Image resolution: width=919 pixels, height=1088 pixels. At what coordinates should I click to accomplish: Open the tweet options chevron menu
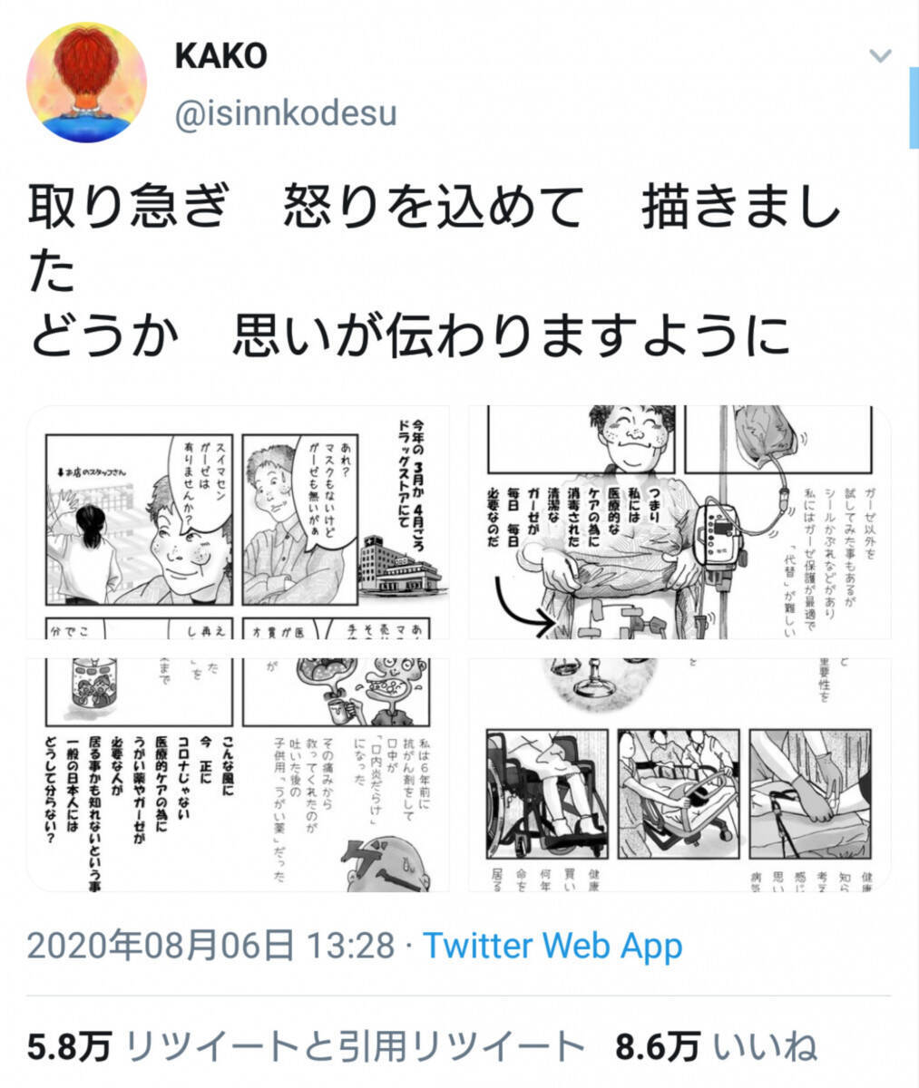[879, 56]
